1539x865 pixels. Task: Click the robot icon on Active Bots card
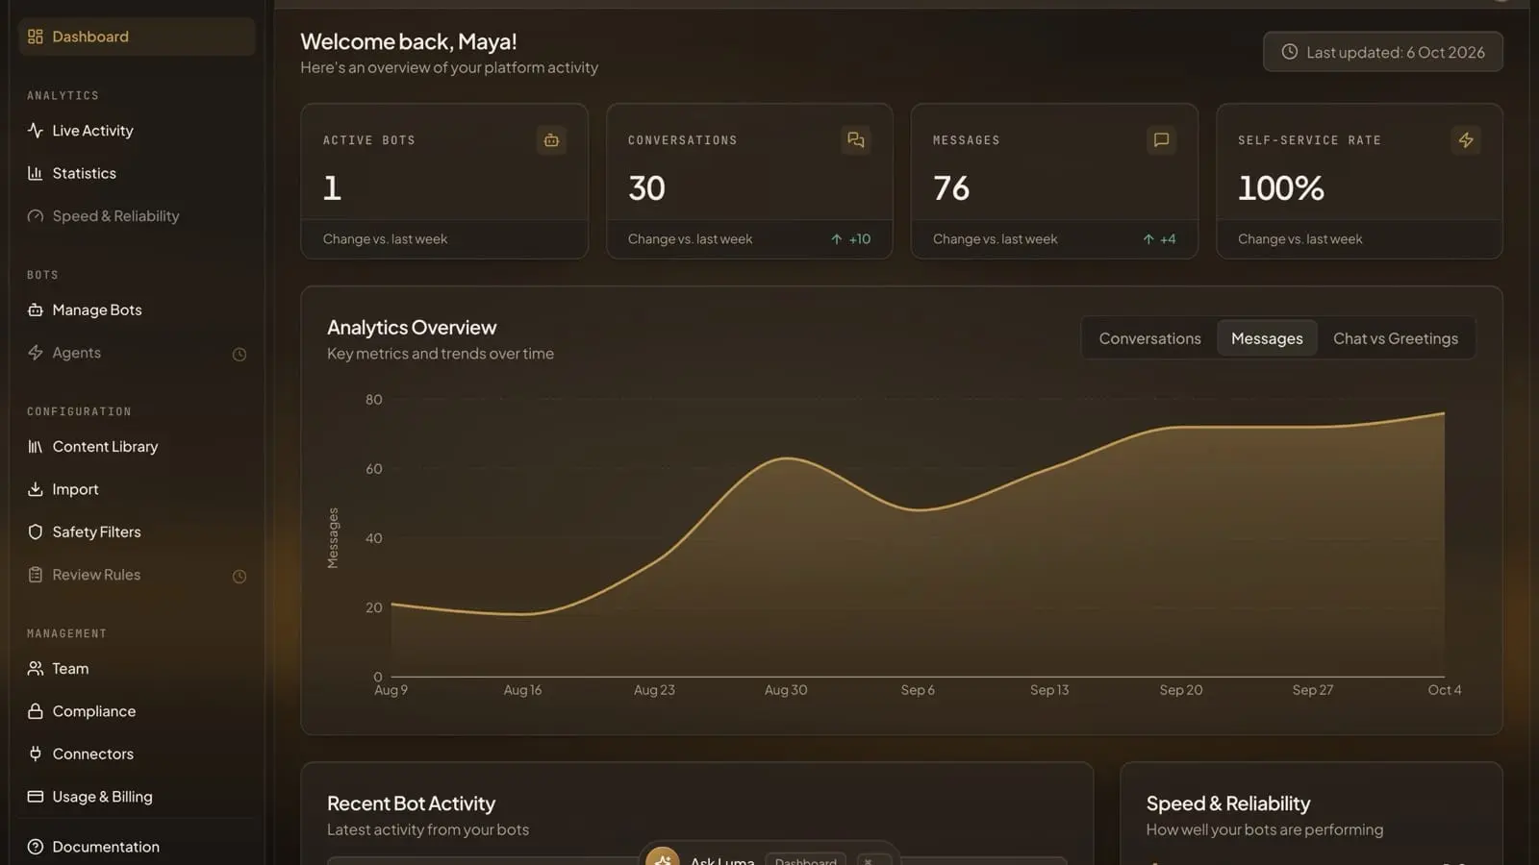[x=551, y=140]
